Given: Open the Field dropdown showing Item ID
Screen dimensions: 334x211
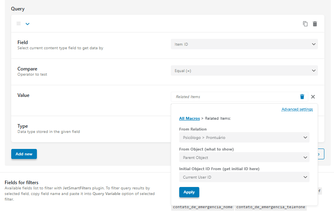Looking at the screenshot, I should pyautogui.click(x=244, y=44).
